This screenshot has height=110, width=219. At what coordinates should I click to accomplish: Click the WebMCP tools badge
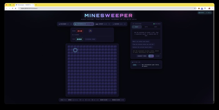point(205,12)
